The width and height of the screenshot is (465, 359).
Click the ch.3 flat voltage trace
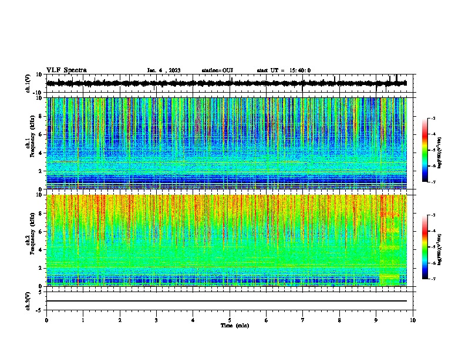tap(226, 301)
